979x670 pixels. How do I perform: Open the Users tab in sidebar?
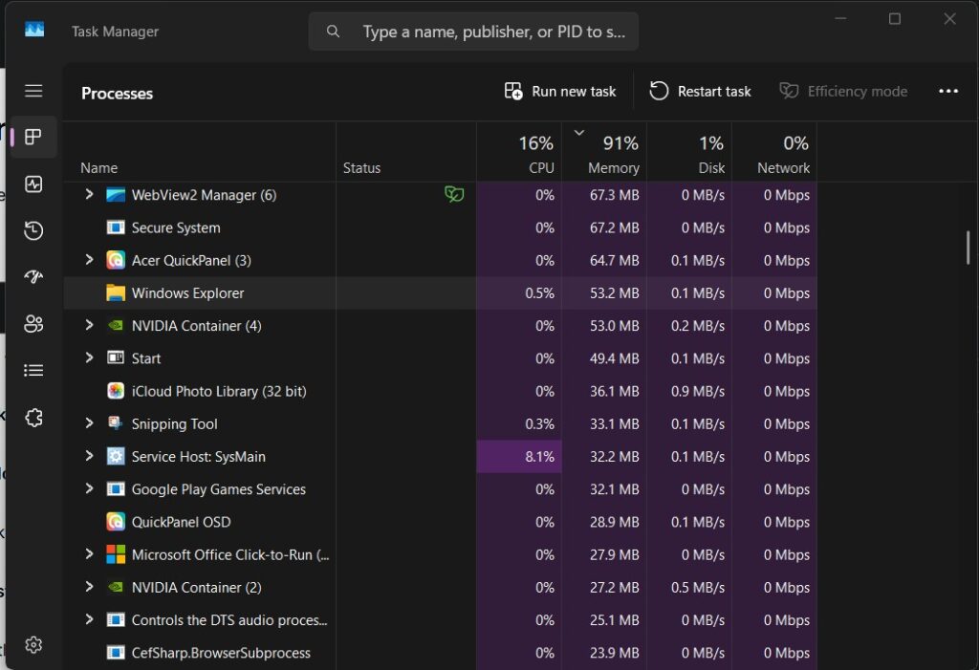(33, 323)
